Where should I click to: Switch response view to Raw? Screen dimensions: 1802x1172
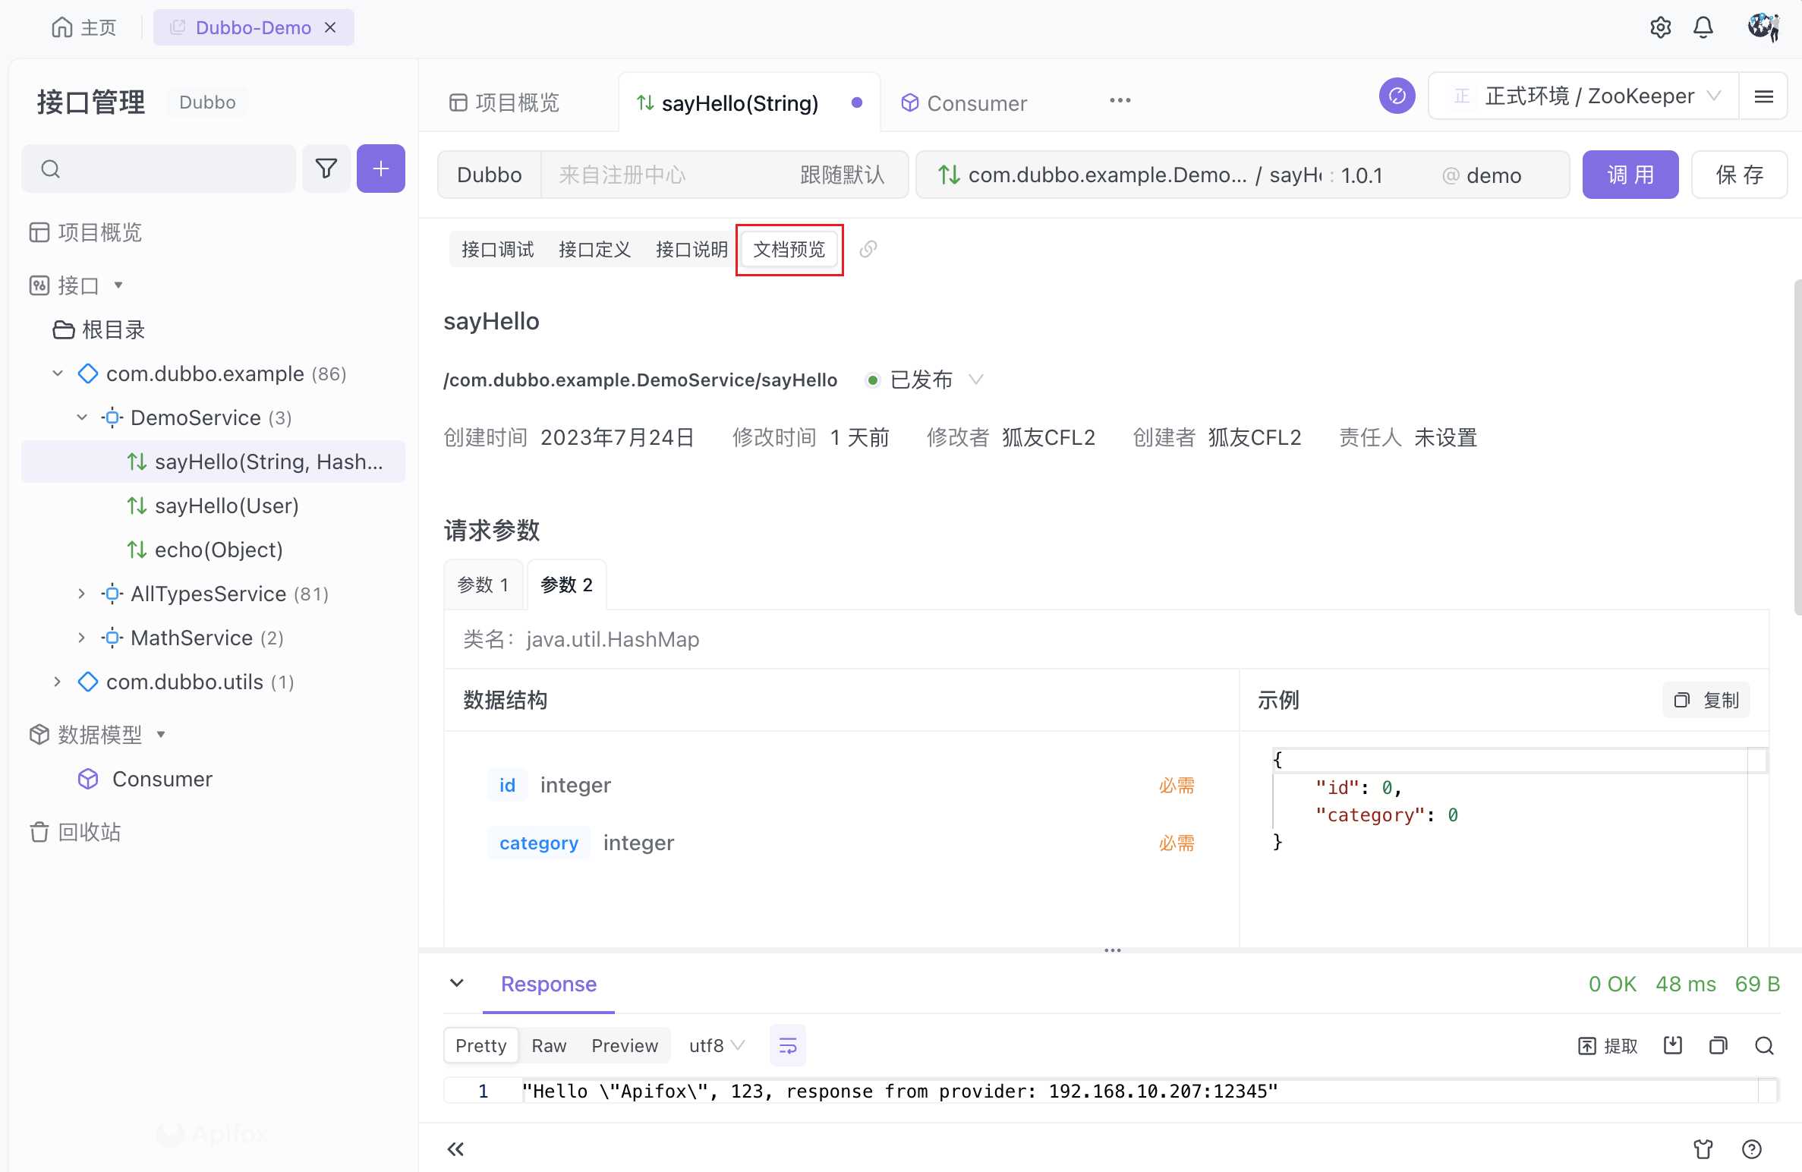tap(549, 1046)
